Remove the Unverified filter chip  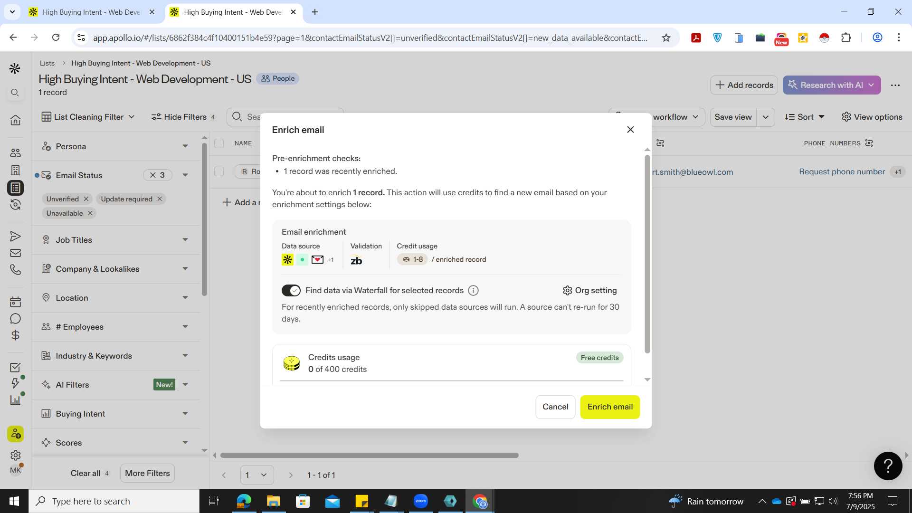click(x=86, y=199)
